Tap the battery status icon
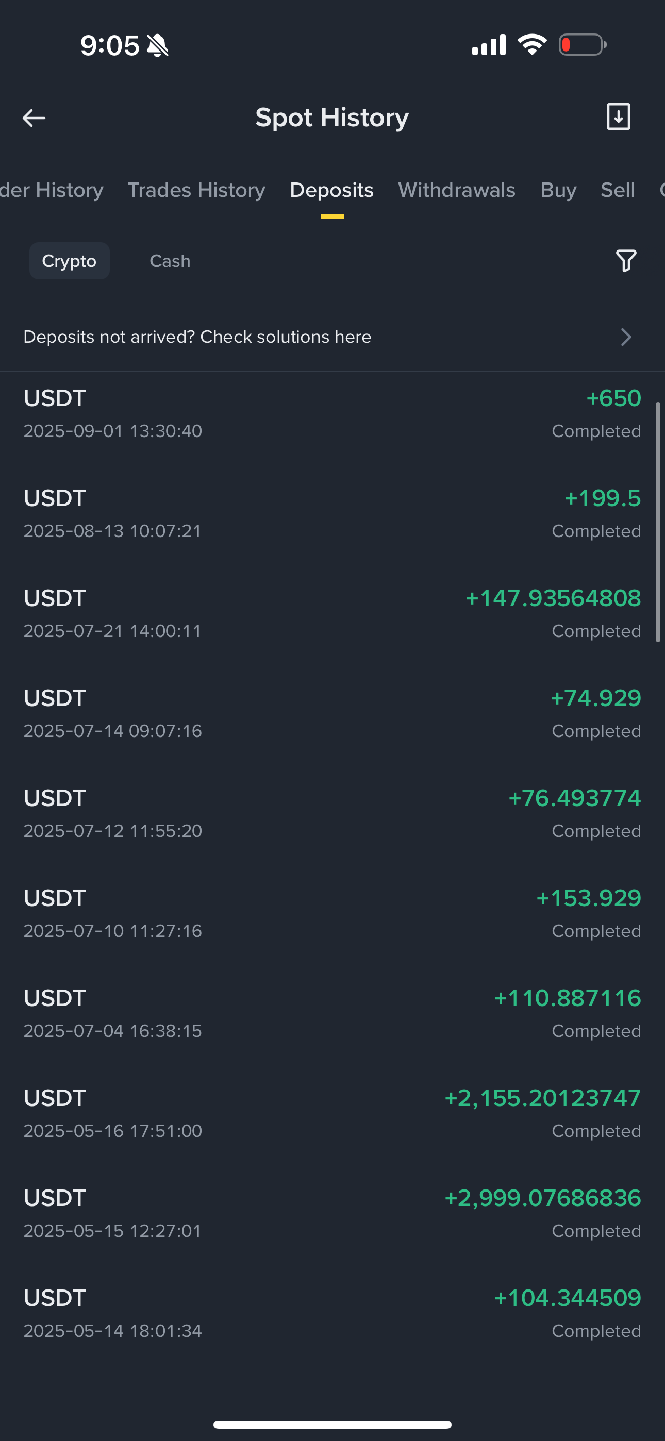The width and height of the screenshot is (665, 1441). 583,45
